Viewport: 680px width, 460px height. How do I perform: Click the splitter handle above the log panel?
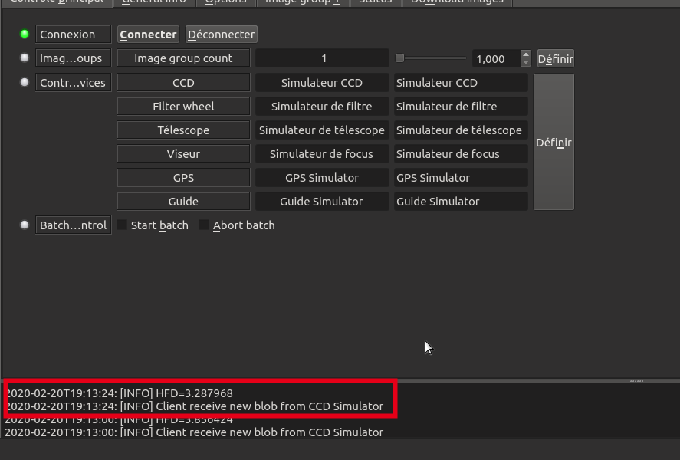click(636, 380)
